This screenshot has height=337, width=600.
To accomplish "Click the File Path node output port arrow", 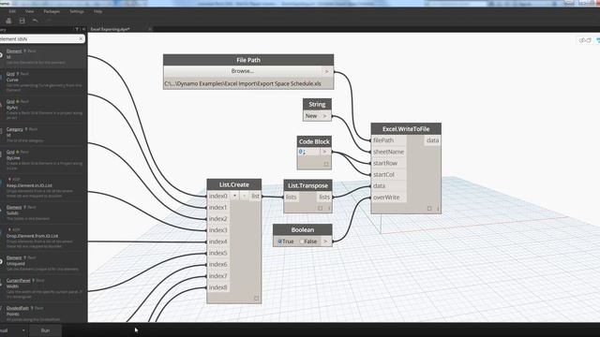I will pyautogui.click(x=326, y=71).
